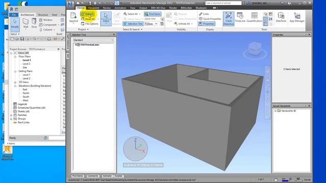Activate the Select tool in ribbon
This screenshot has height=183, width=326.
pyautogui.click(x=106, y=19)
